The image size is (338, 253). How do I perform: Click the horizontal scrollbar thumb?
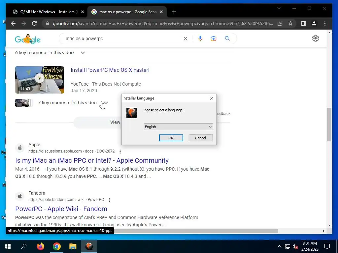tap(196, 231)
